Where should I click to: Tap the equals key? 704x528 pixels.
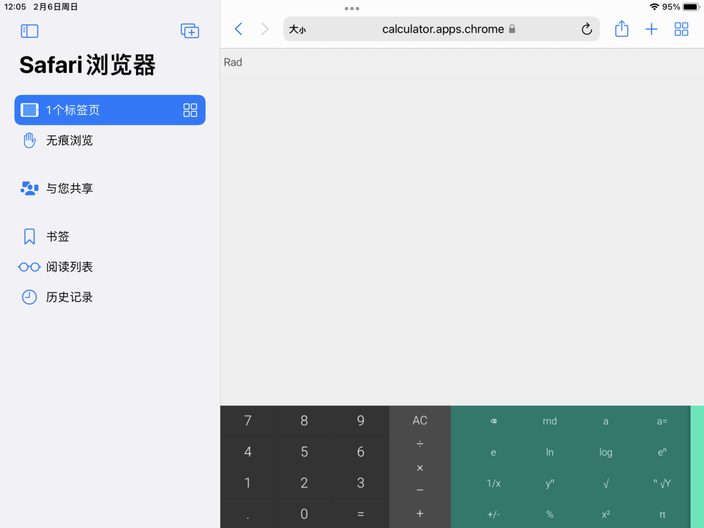(361, 514)
